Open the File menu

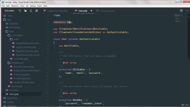pos(3,6)
